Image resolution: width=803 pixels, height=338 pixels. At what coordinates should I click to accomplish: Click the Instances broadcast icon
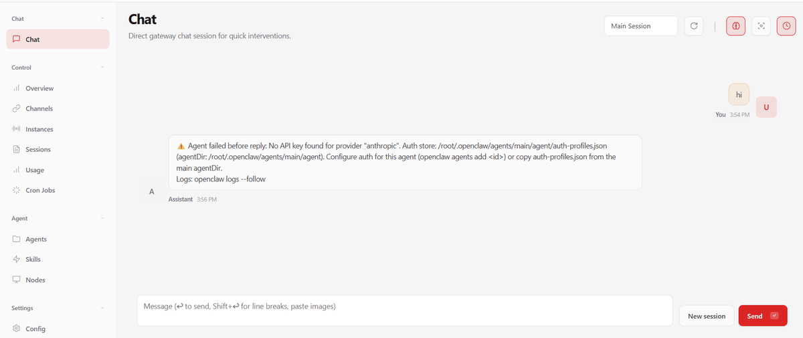(x=16, y=129)
